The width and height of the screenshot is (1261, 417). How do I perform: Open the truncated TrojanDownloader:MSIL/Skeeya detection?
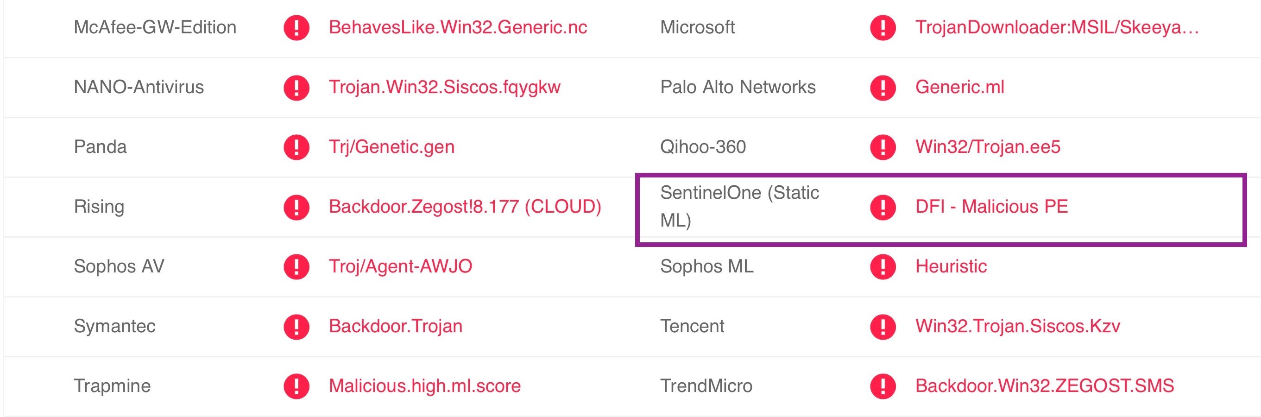pyautogui.click(x=1057, y=27)
